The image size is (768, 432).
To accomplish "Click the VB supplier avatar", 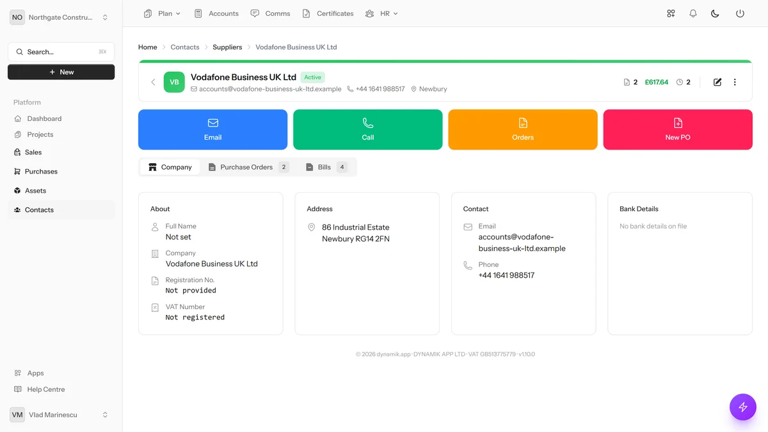I will point(174,82).
